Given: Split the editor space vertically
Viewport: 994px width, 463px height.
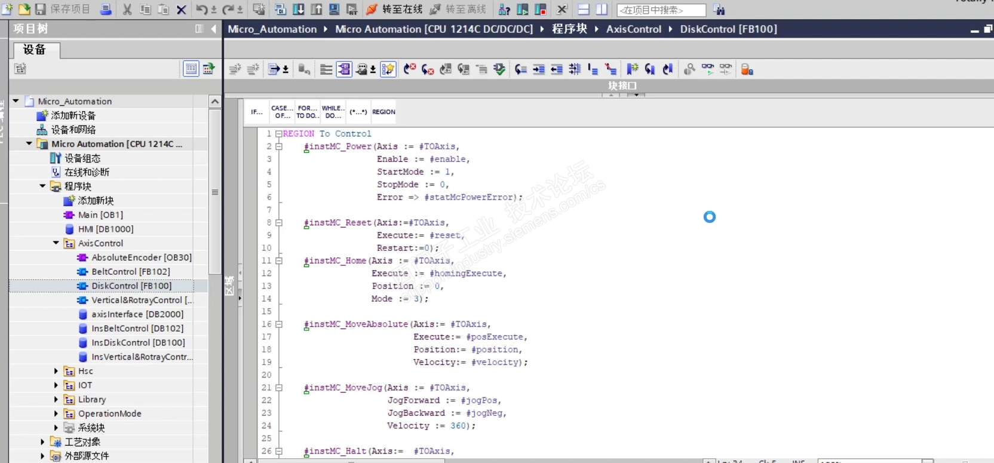Looking at the screenshot, I should point(602,10).
